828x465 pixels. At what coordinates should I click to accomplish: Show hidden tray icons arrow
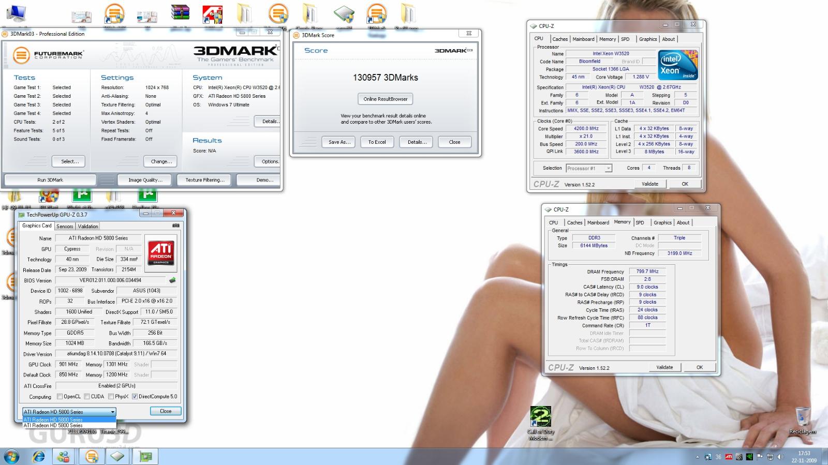[x=698, y=457]
